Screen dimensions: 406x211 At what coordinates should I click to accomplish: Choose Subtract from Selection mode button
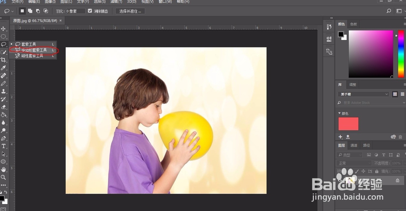coord(38,11)
